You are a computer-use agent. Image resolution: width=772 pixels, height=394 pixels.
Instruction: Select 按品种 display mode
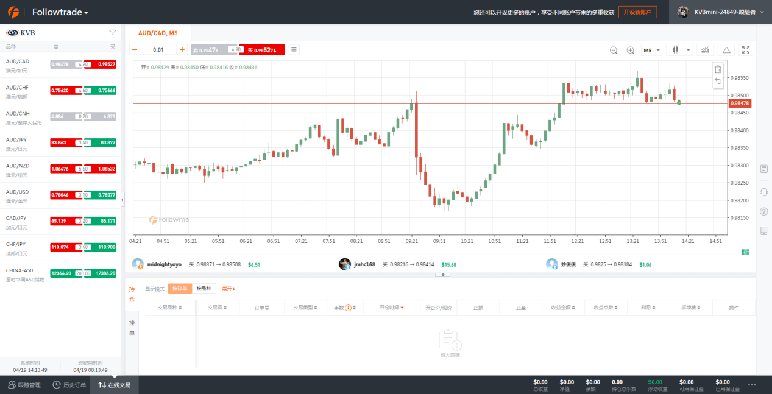pyautogui.click(x=204, y=289)
